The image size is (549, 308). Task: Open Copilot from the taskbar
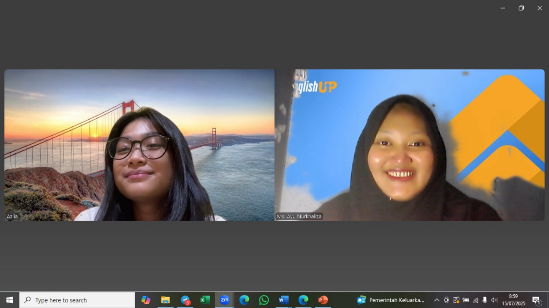tap(146, 300)
